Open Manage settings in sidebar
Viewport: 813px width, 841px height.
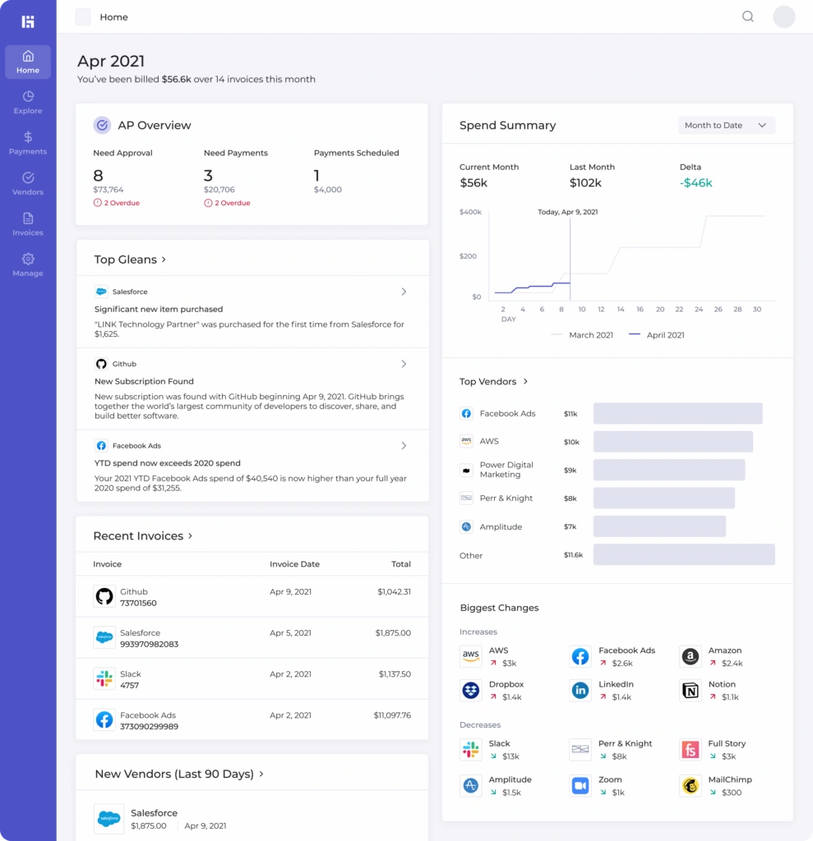28,265
